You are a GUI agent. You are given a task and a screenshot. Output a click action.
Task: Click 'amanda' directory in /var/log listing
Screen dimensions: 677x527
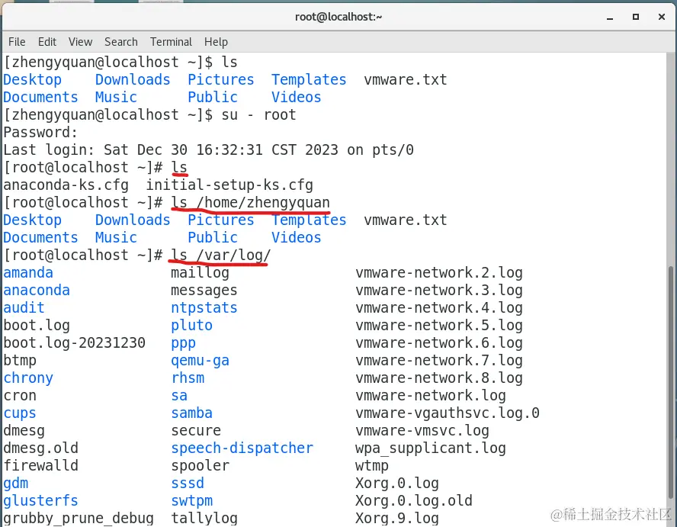(x=28, y=273)
